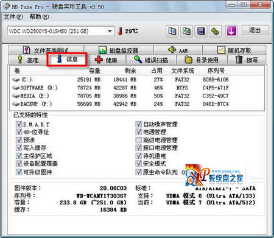The image size is (274, 238).
Task: Toggle the S.M.A.R.T checkbox
Action: pos(19,124)
